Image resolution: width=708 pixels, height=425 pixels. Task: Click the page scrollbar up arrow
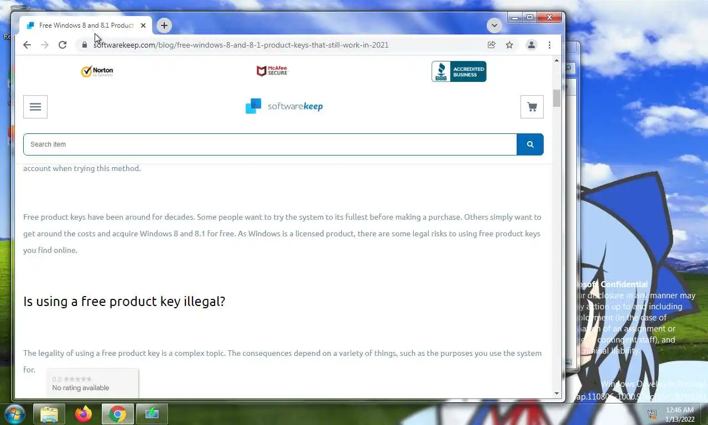pos(557,60)
